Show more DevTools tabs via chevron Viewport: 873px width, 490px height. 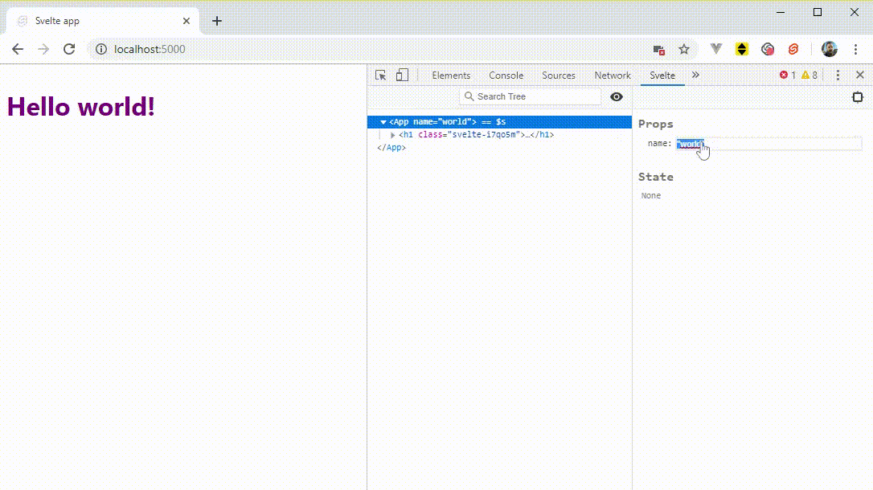[x=695, y=75]
